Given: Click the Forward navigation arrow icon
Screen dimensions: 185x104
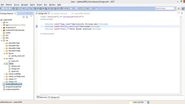Looking at the screenshot, I should [x=90, y=8].
